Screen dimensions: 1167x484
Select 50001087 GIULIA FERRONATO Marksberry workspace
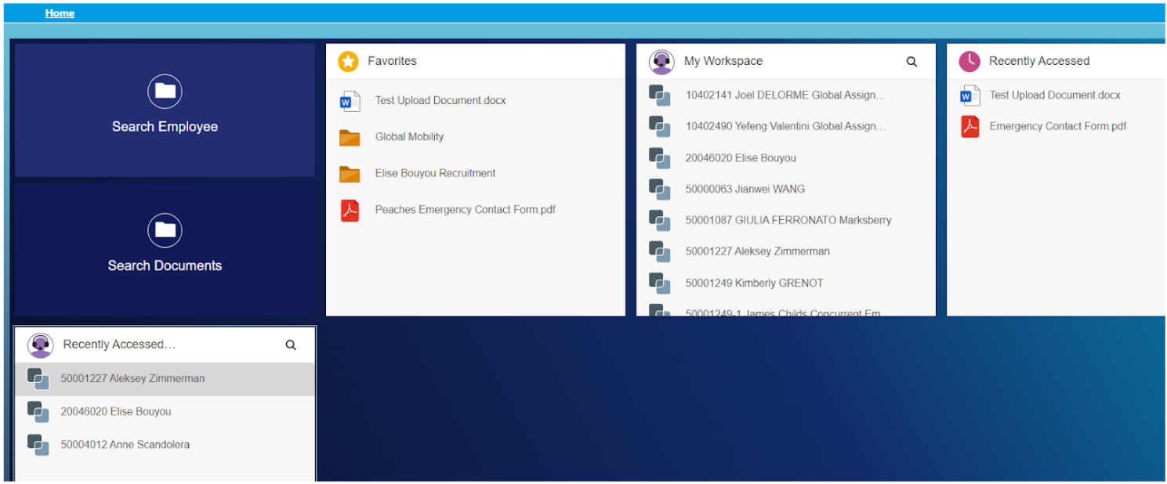click(x=788, y=220)
